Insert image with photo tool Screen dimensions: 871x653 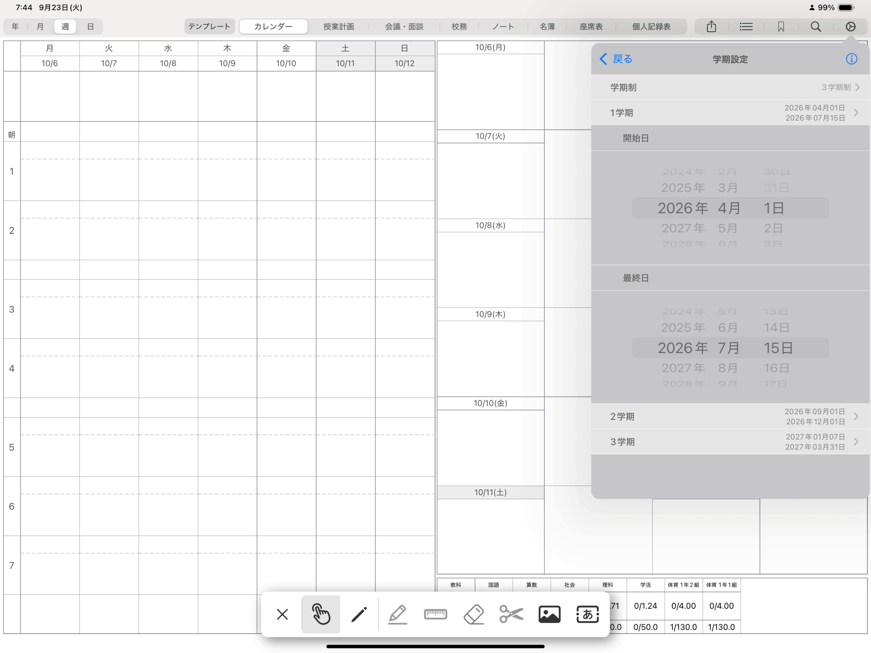point(549,614)
